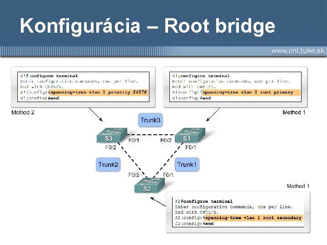Click S2 F0/2 port label
This screenshot has width=327, height=245.
134,175
